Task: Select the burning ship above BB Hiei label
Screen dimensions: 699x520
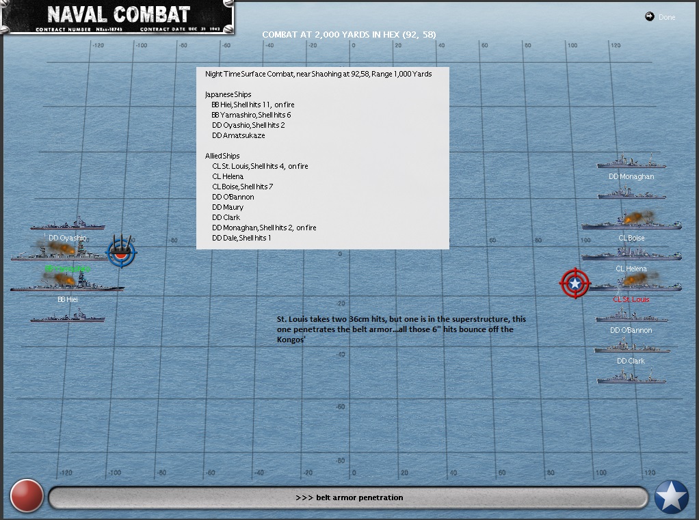Action: tap(67, 282)
